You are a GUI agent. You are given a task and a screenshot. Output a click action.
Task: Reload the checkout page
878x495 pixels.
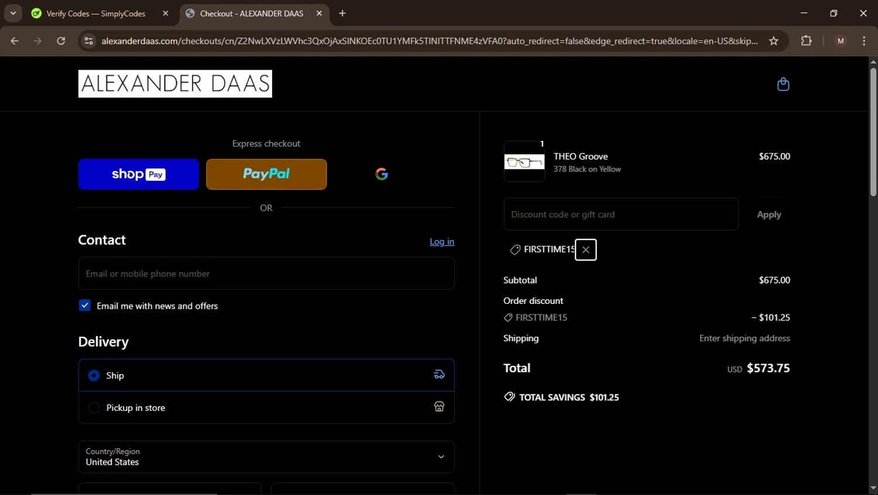61,41
